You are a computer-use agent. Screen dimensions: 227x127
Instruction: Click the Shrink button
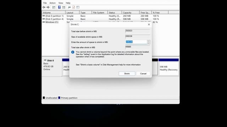(127, 74)
